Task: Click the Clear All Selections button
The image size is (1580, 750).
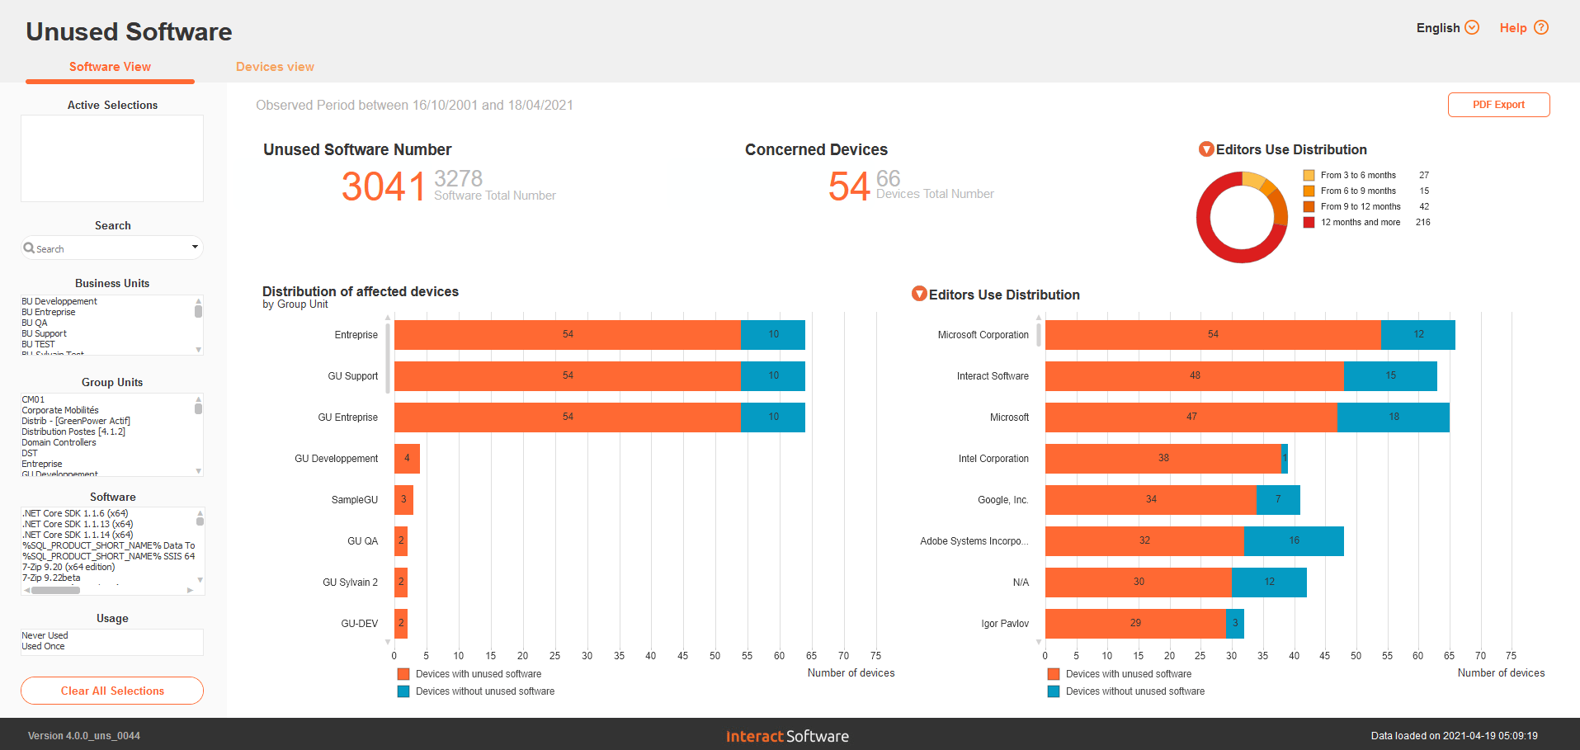Action: pyautogui.click(x=112, y=691)
